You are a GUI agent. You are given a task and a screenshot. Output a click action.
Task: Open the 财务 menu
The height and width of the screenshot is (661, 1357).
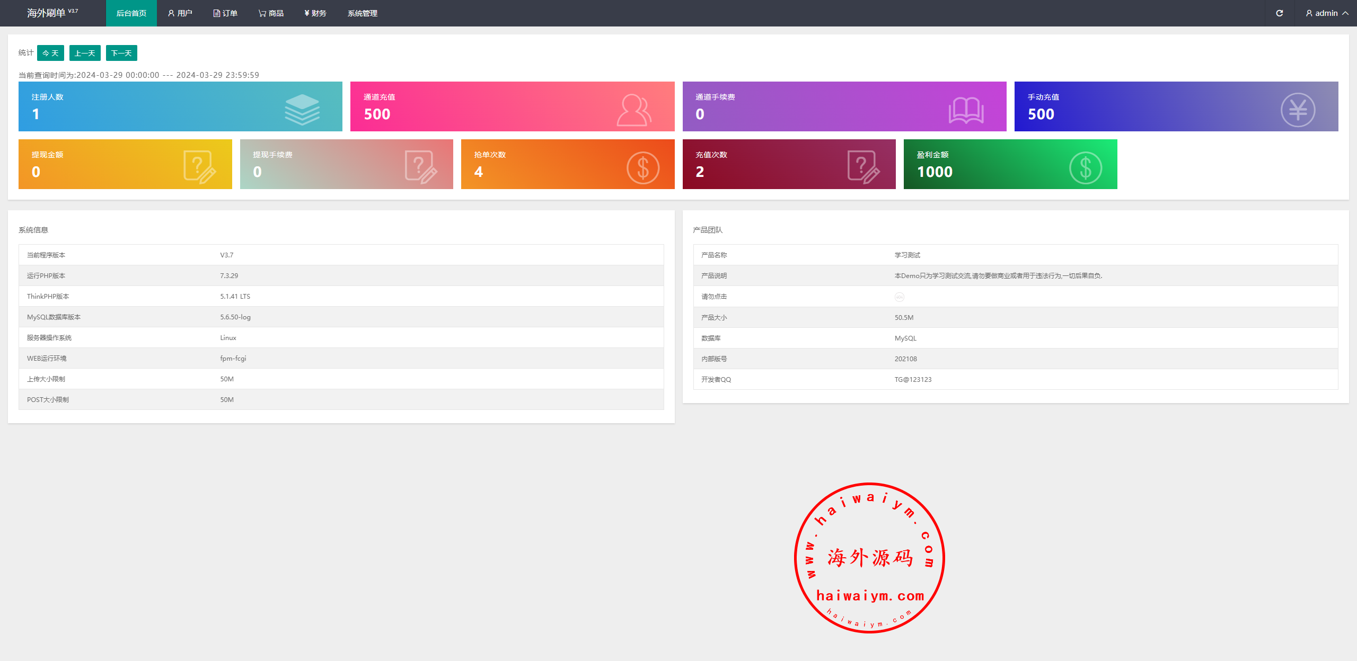315,13
